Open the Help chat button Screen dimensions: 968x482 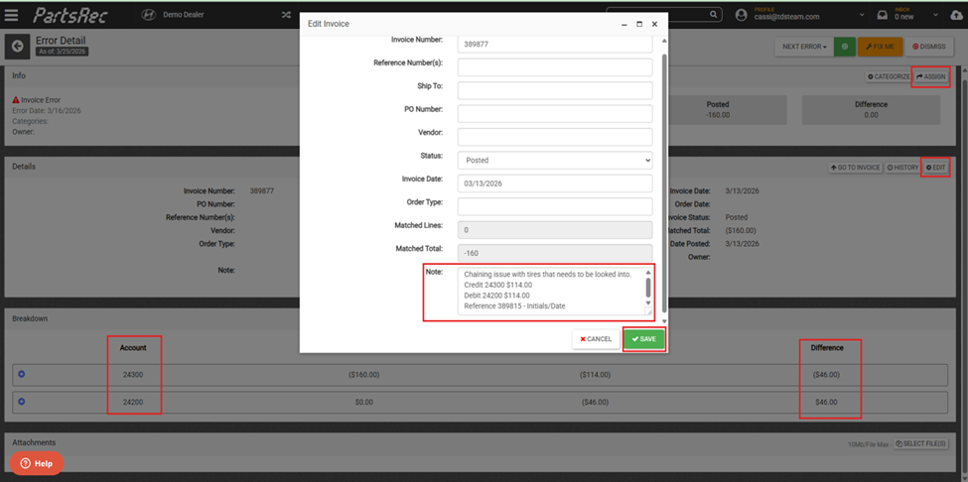(37, 463)
